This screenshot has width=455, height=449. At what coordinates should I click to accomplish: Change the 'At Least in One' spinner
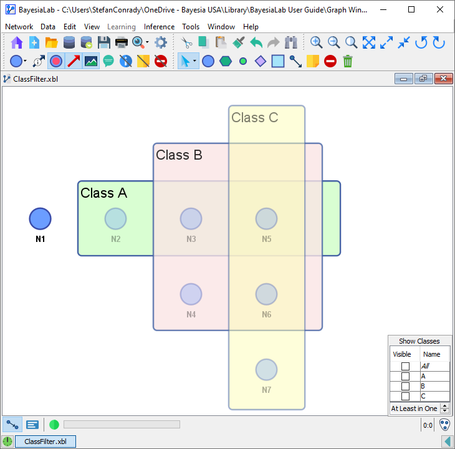tap(444, 408)
